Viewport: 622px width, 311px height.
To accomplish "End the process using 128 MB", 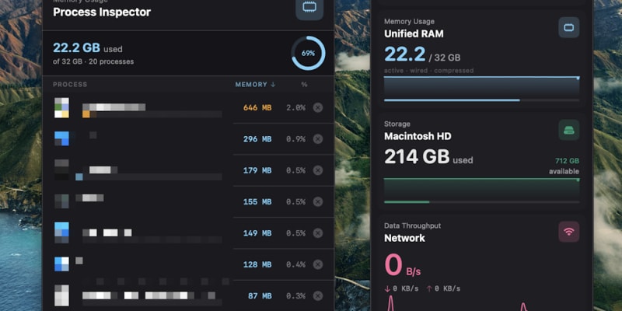I will [318, 264].
